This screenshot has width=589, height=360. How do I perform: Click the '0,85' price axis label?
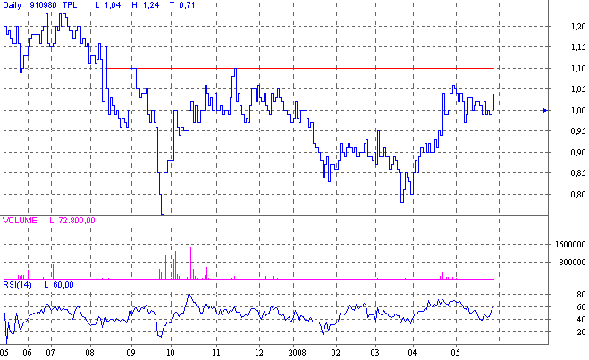click(x=578, y=173)
